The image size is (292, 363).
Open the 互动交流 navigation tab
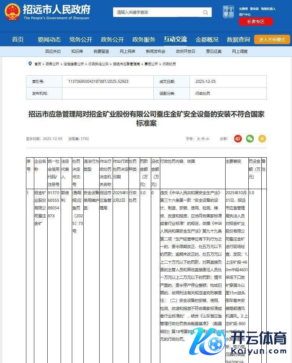(175, 39)
